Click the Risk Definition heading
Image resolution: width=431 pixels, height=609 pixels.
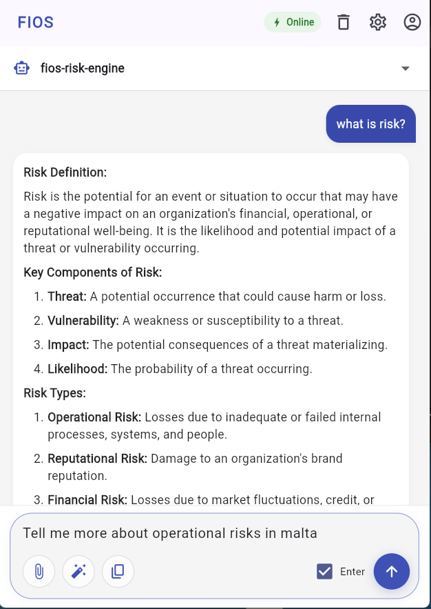pos(65,172)
